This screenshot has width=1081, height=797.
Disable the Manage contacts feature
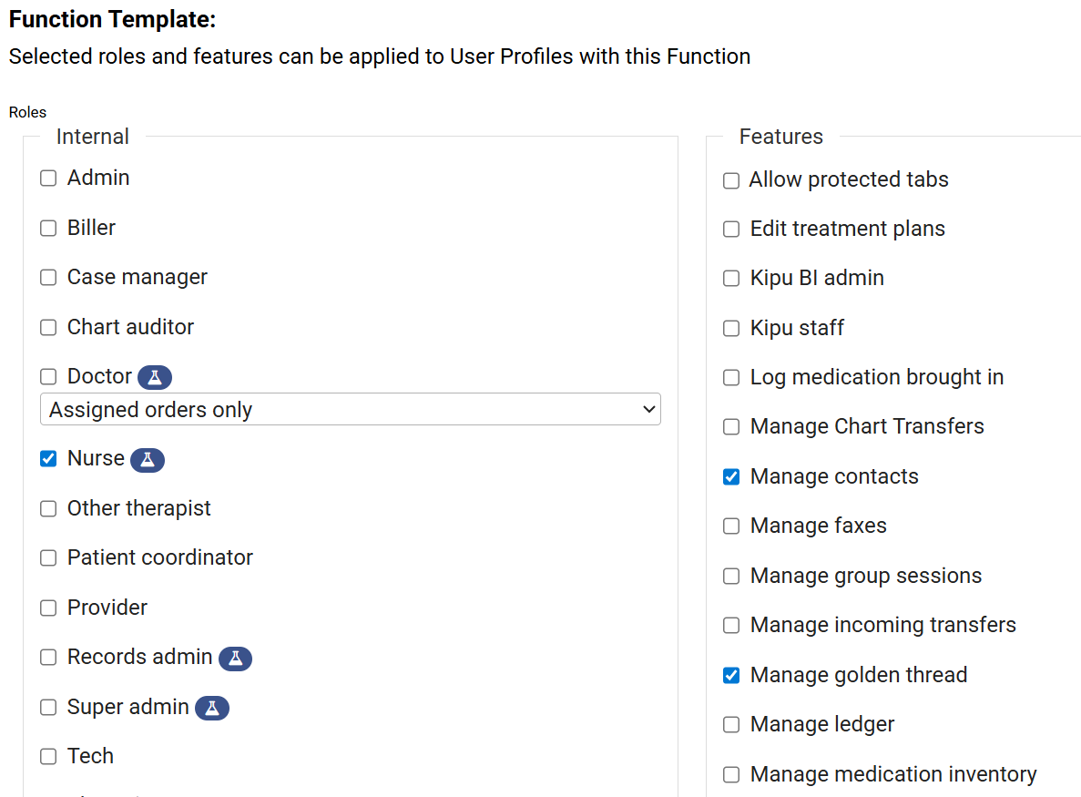pyautogui.click(x=731, y=476)
